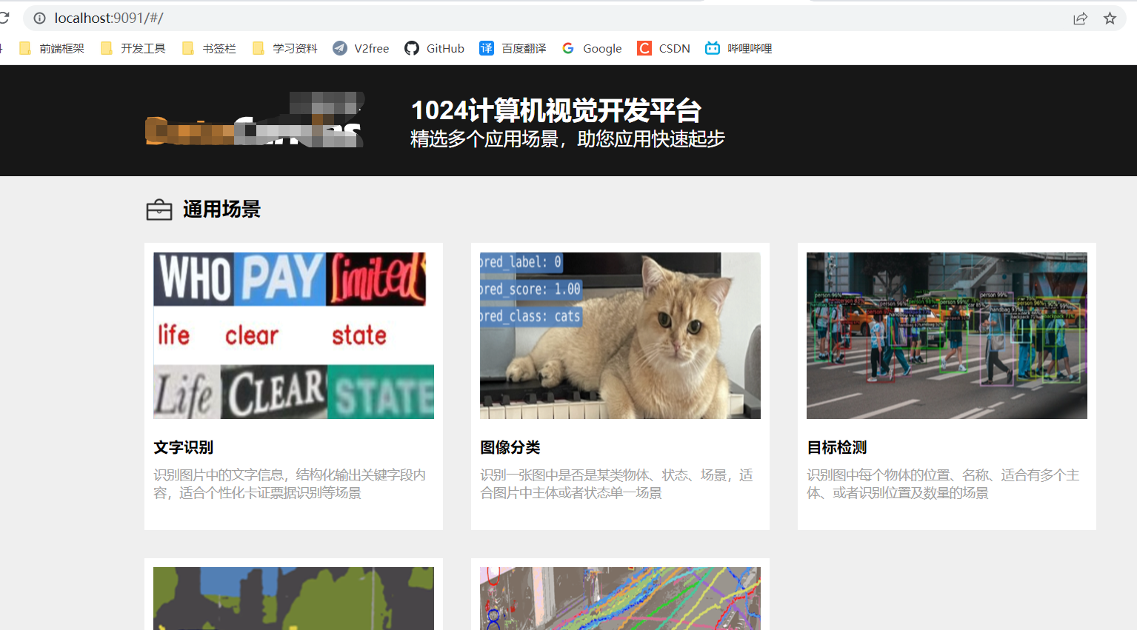Image resolution: width=1137 pixels, height=630 pixels.
Task: Click the briefcase icon beside 通用场景
Action: coord(159,210)
